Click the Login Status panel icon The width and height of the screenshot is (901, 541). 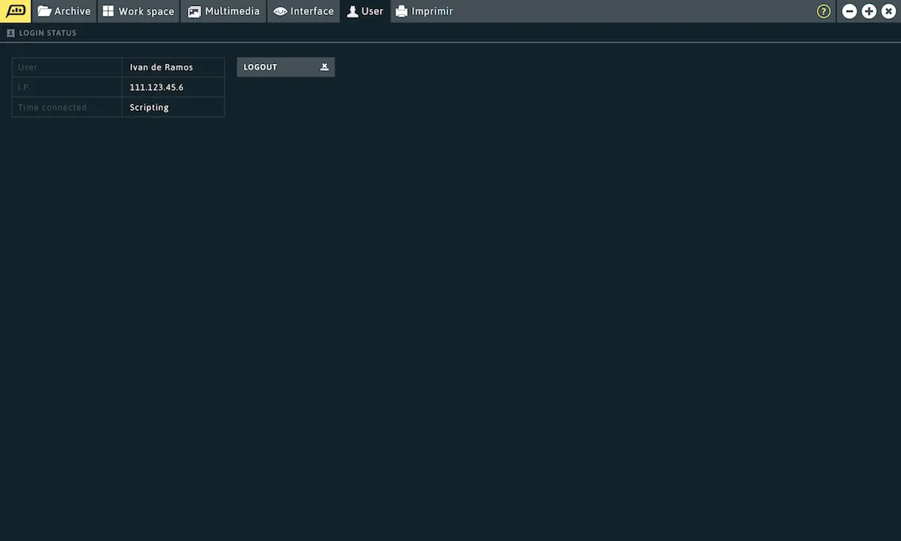pos(11,33)
